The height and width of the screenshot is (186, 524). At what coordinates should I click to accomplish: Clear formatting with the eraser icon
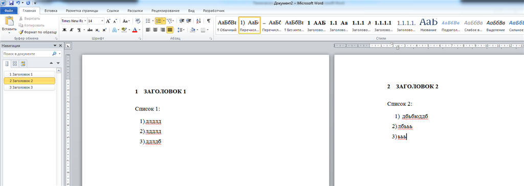click(138, 21)
